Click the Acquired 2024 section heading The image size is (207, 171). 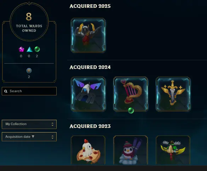(90, 67)
